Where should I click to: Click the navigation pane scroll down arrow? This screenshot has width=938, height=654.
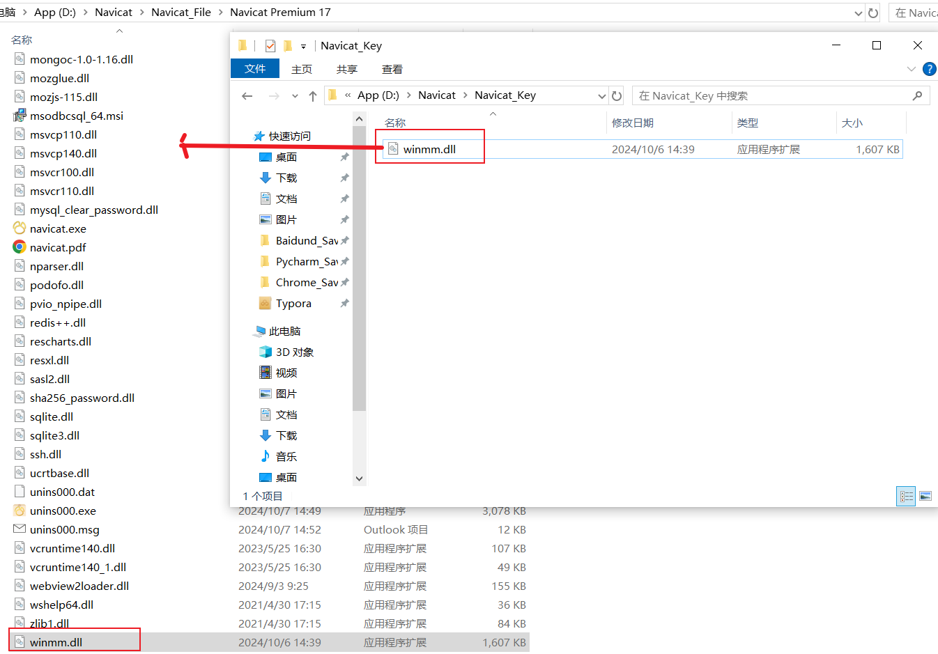(x=359, y=478)
